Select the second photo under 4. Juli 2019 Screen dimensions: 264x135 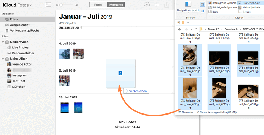click(x=78, y=54)
